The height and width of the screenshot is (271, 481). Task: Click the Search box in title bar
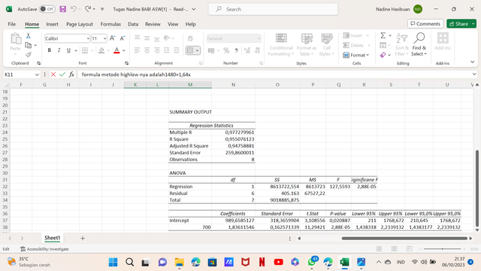(x=273, y=9)
